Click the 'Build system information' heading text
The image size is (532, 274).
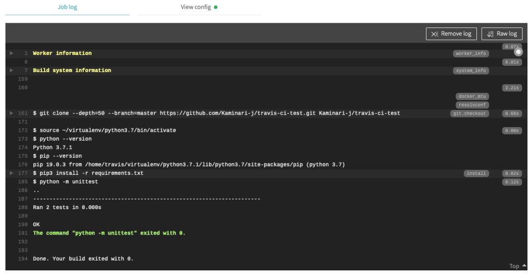point(72,70)
